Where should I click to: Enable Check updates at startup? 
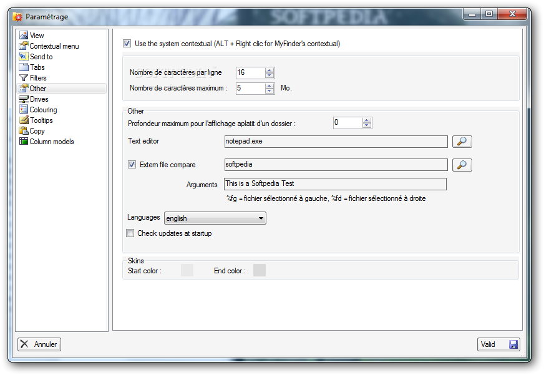(130, 233)
